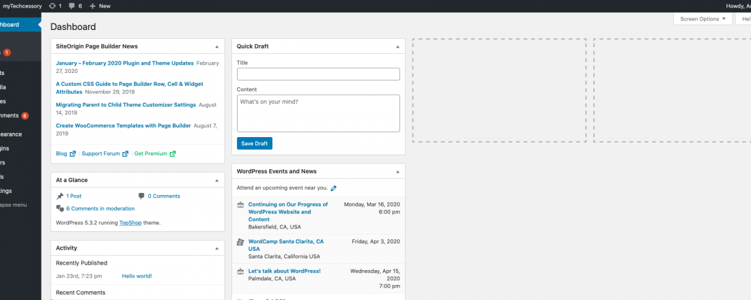
Task: Click the Recently Published heading
Action: 81,263
